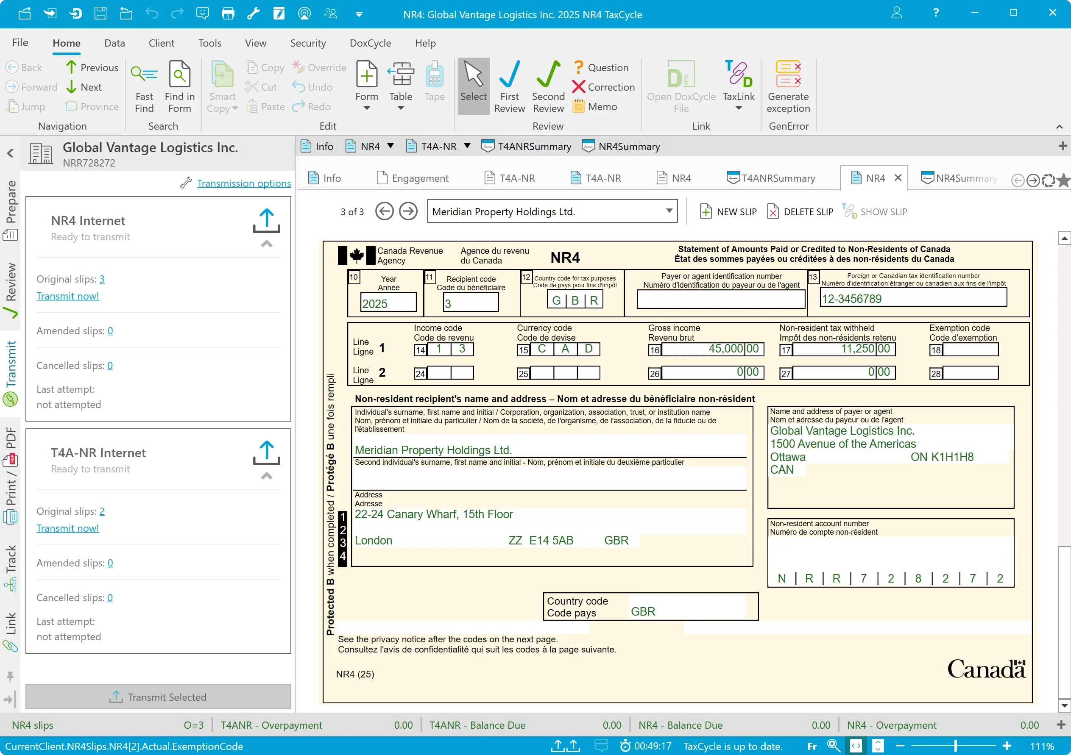Click the NEW SLIP button
Viewport: 1071px width, 755px height.
(x=728, y=211)
